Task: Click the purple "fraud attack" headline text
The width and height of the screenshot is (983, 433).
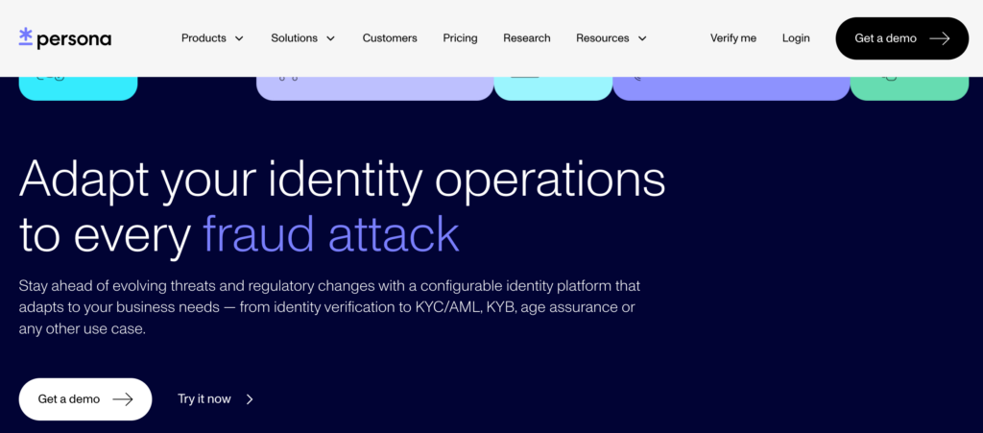Action: [x=330, y=233]
